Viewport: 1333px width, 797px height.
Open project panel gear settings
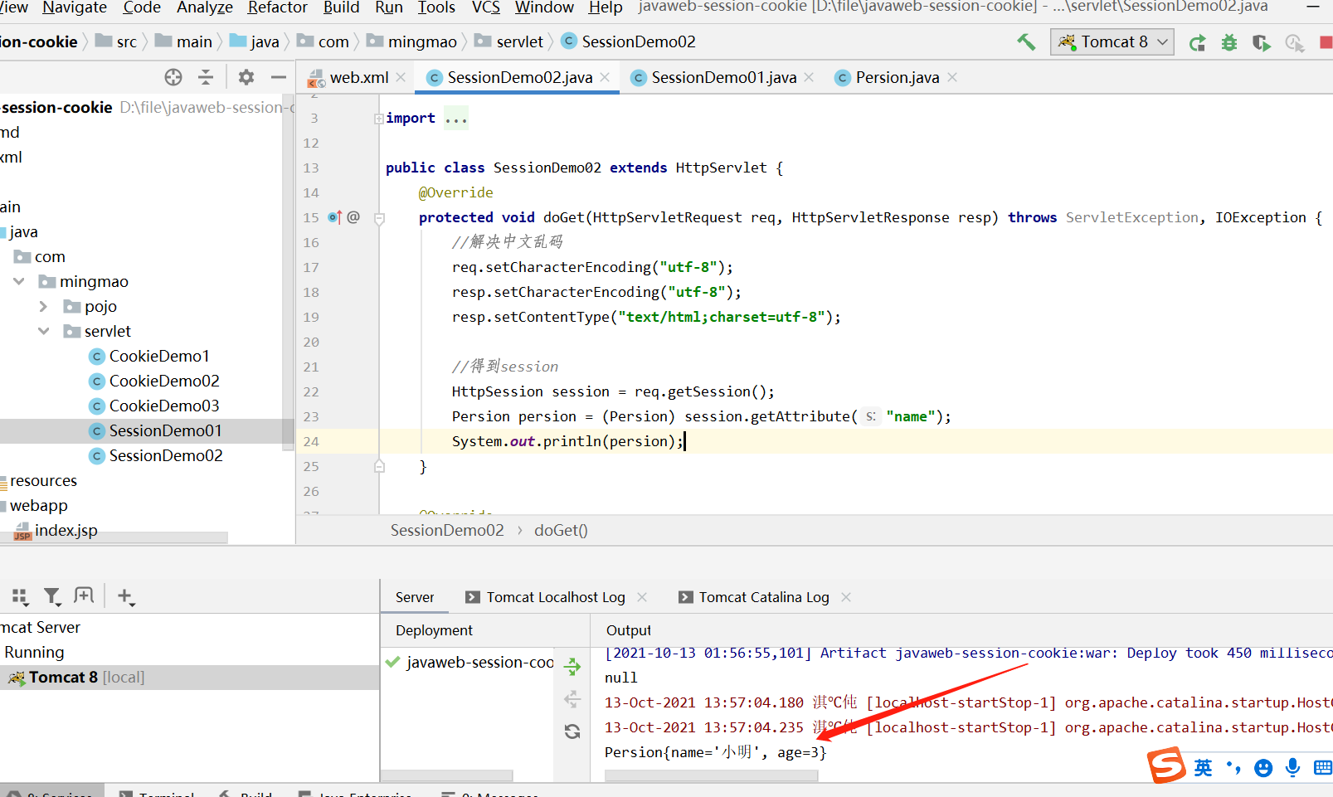coord(246,77)
